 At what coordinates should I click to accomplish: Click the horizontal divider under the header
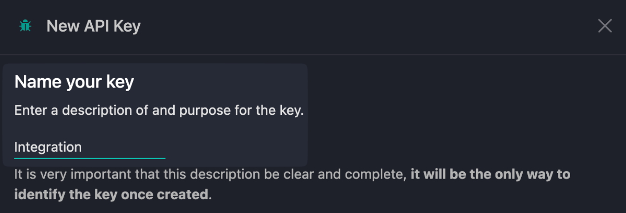[313, 55]
